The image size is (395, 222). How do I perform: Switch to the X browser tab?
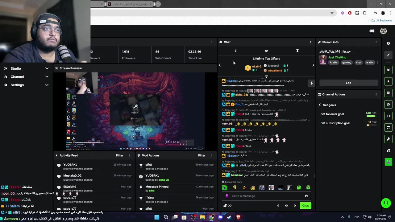click(x=130, y=4)
